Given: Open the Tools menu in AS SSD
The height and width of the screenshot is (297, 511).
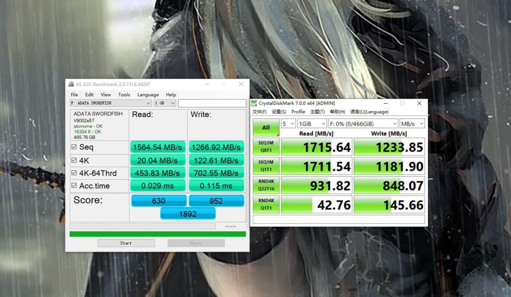Looking at the screenshot, I should [124, 95].
